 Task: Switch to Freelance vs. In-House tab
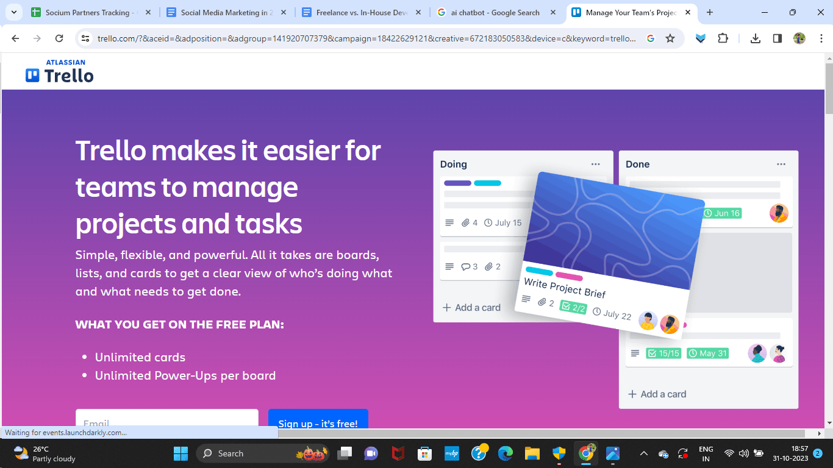(360, 12)
